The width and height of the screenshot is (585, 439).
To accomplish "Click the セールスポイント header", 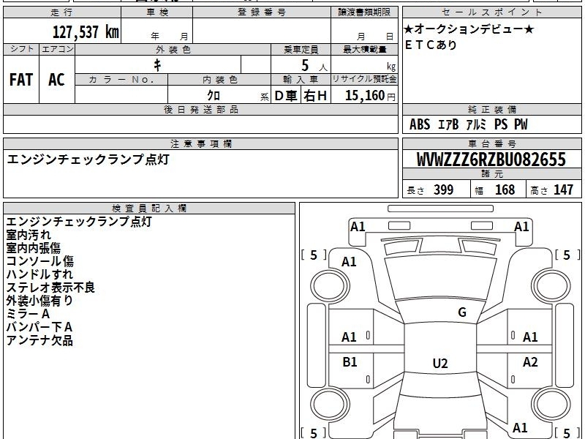I will click(491, 12).
